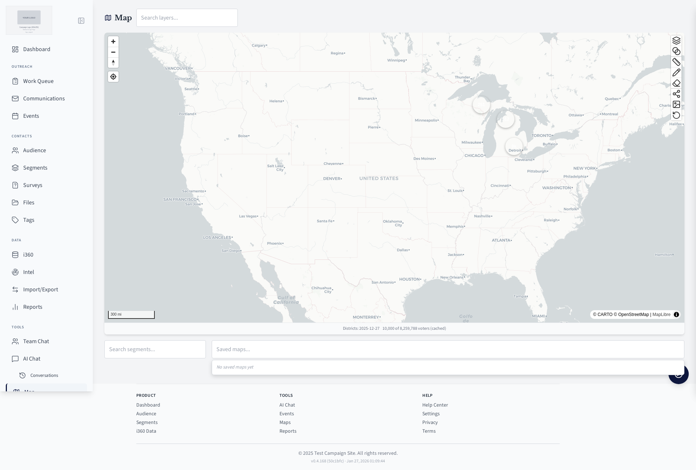The image size is (696, 470).
Task: Click the share map icon
Action: click(676, 94)
